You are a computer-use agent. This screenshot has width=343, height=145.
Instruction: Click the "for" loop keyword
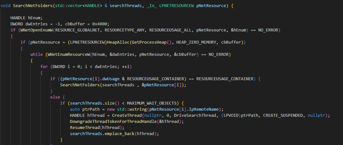tap(44, 67)
